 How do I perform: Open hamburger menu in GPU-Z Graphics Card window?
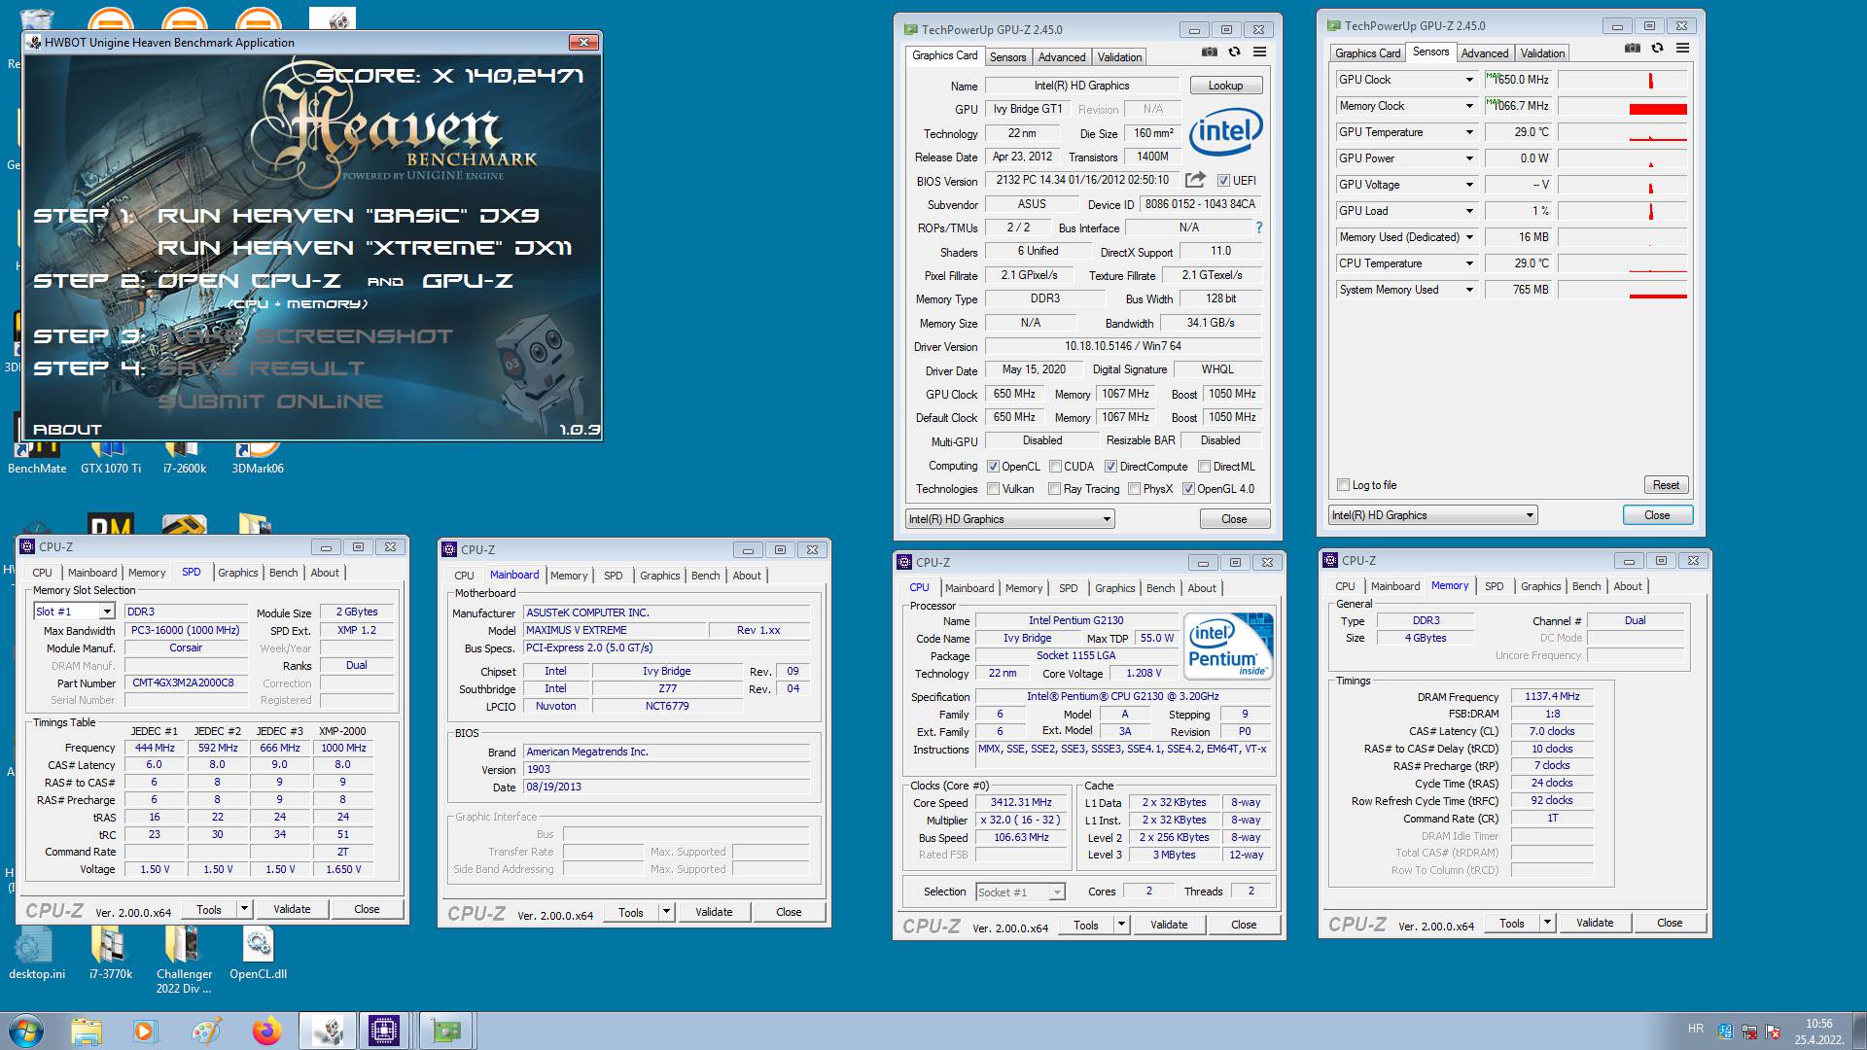[1259, 52]
